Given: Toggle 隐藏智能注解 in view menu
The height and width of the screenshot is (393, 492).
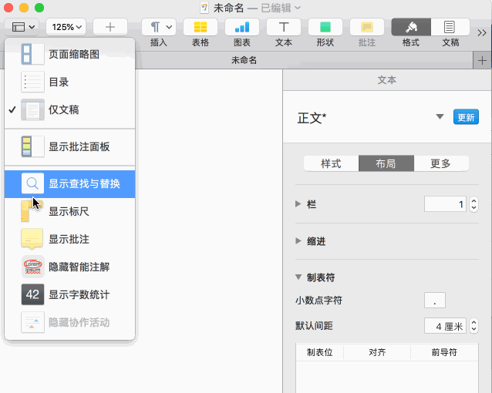Looking at the screenshot, I should point(79,267).
